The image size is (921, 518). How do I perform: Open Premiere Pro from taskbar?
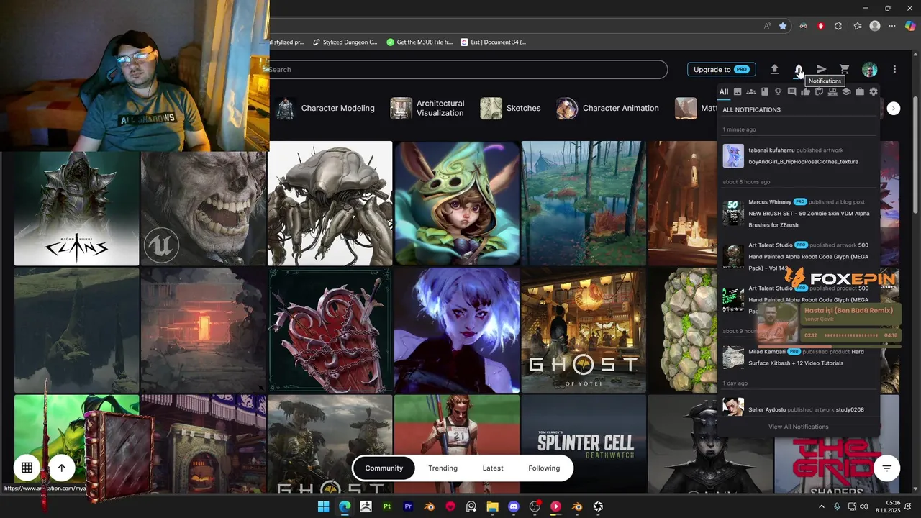click(408, 506)
